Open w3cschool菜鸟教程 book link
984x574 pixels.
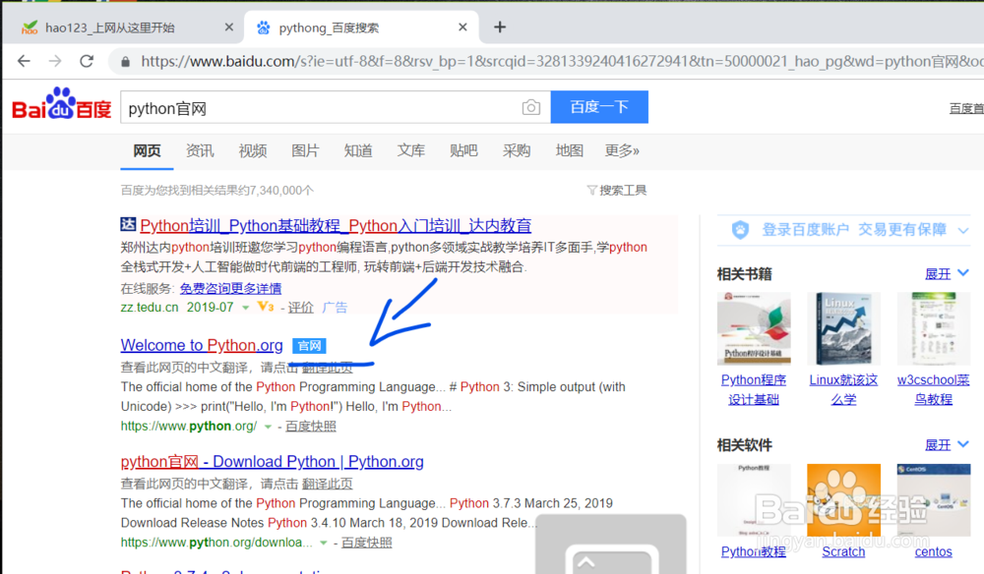tap(933, 389)
